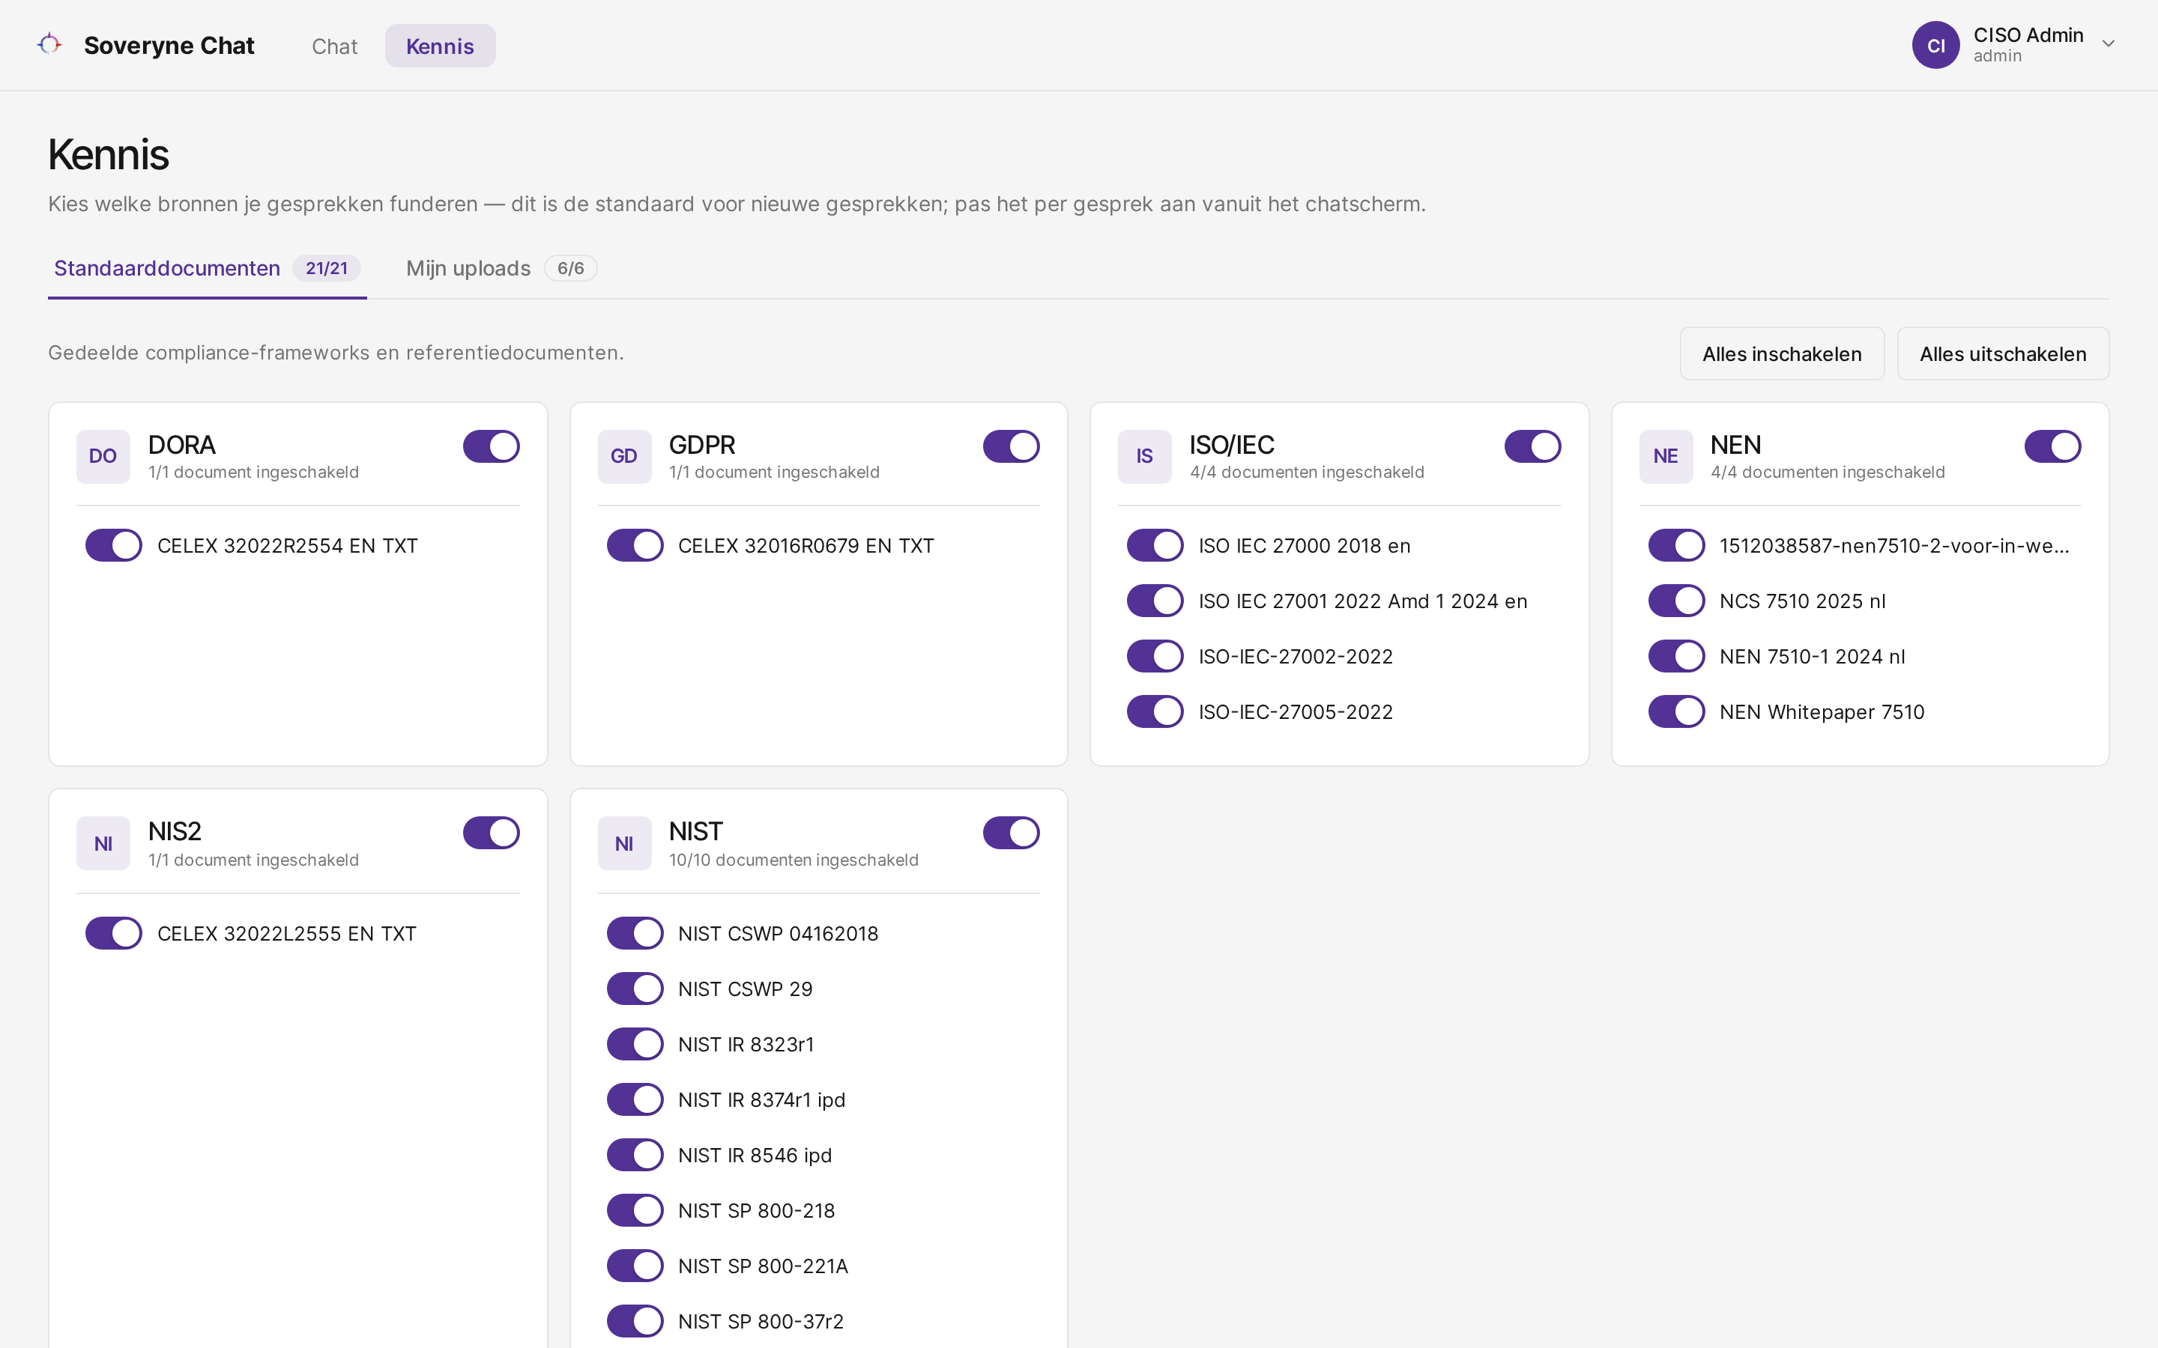Open the Chat page
Viewport: 2158px width, 1348px height.
(334, 46)
